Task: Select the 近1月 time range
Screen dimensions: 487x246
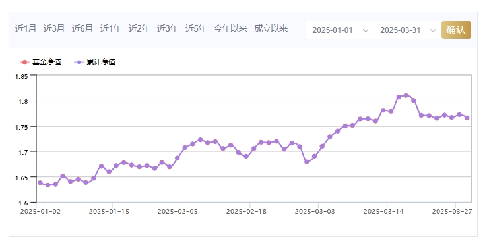Action: [26, 29]
